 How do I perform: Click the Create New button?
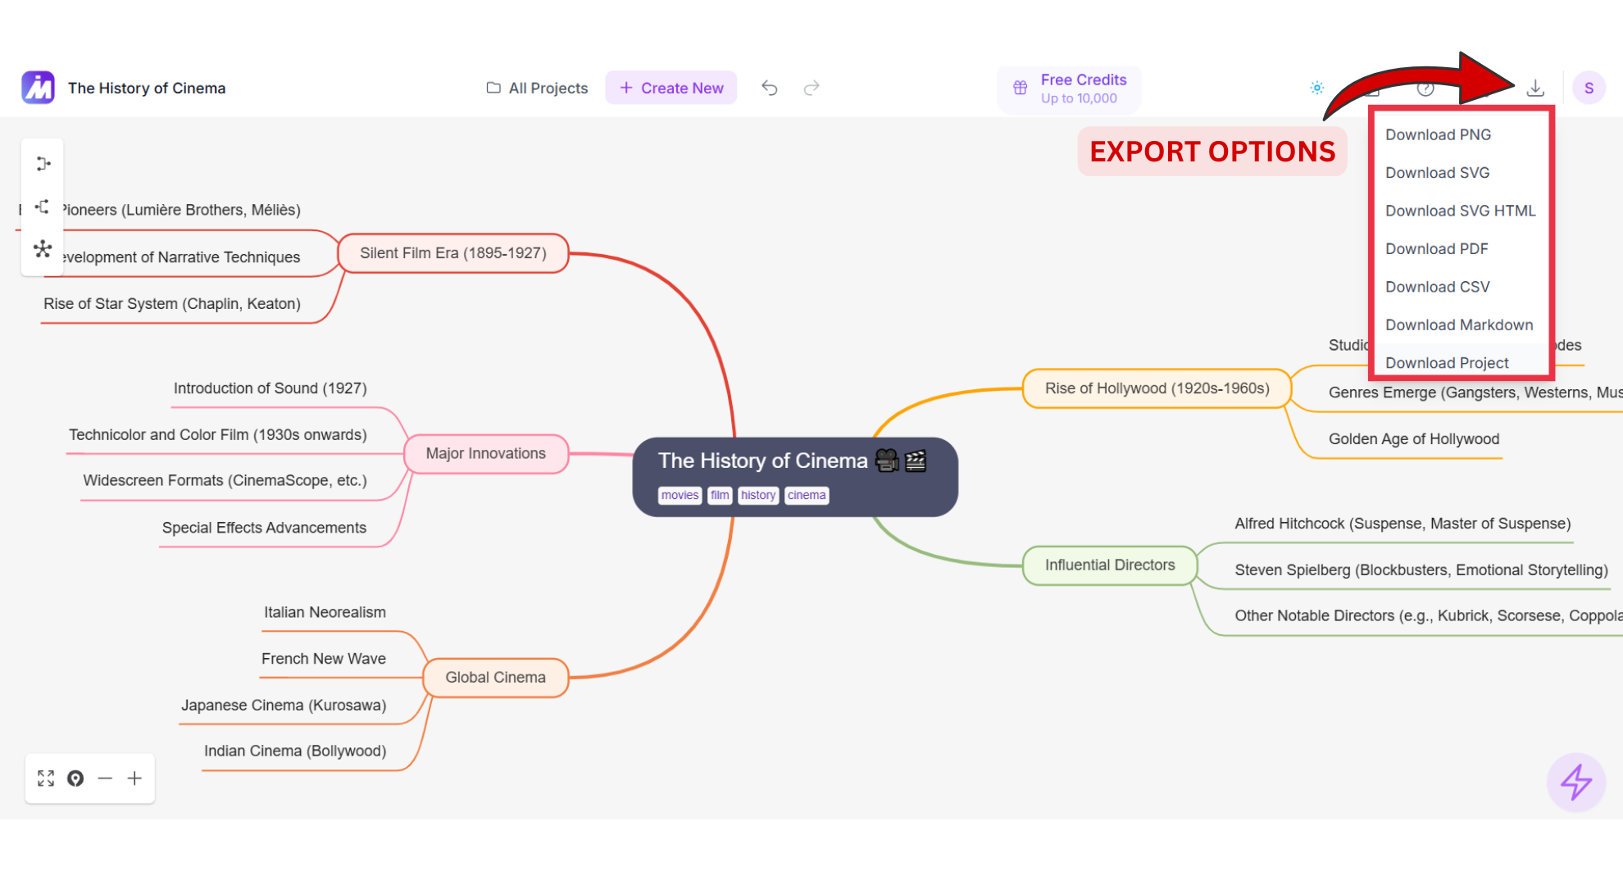click(671, 88)
